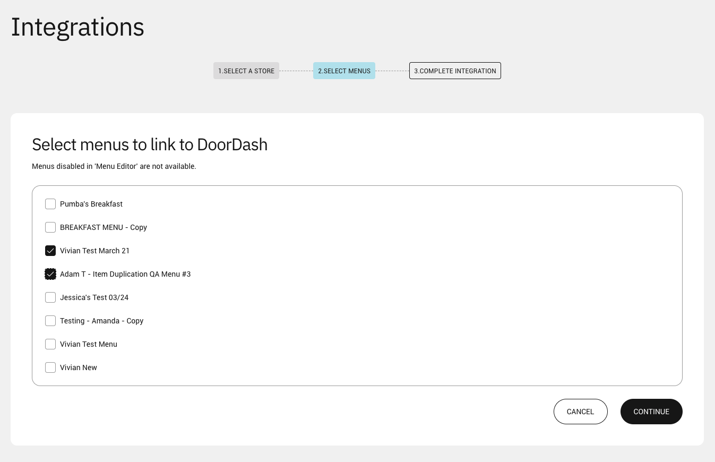Check the "Pumba's Breakfast" menu checkbox
The width and height of the screenshot is (715, 462).
coord(50,204)
